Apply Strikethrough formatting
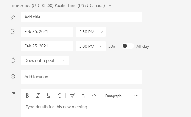Screen dimensions: 191x117 (x=60, y=96)
